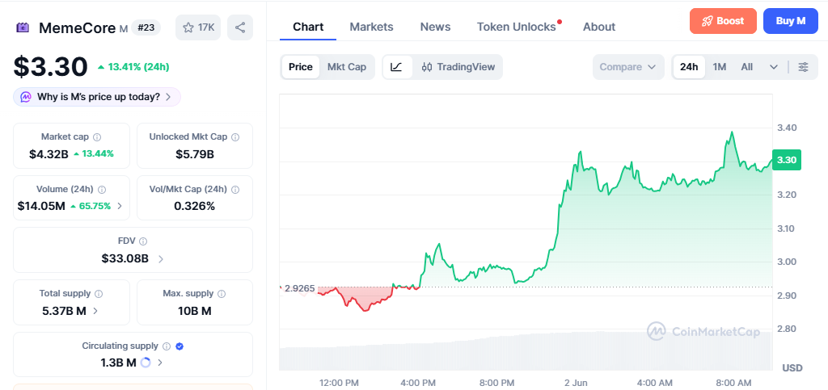Click the #23 rank badge
828x390 pixels.
[146, 27]
